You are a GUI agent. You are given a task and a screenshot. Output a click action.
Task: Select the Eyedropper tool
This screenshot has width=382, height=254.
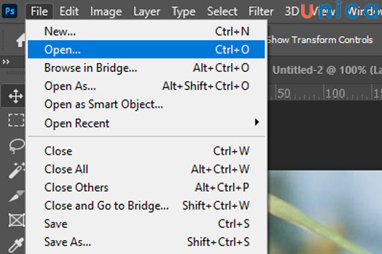[15, 244]
